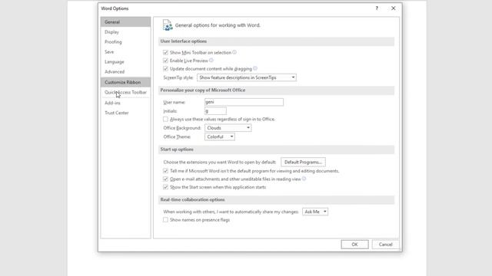
Task: Go to the Language category
Action: 125,62
